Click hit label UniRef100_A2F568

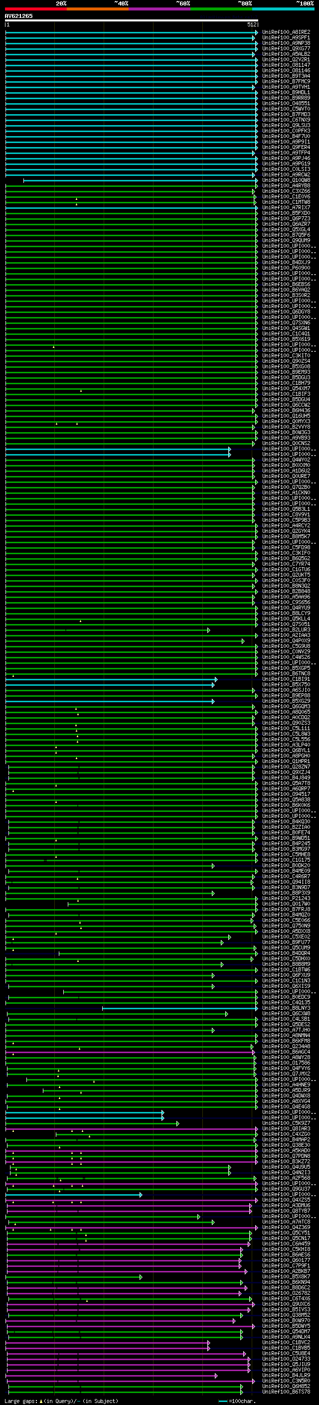[286, 1178]
